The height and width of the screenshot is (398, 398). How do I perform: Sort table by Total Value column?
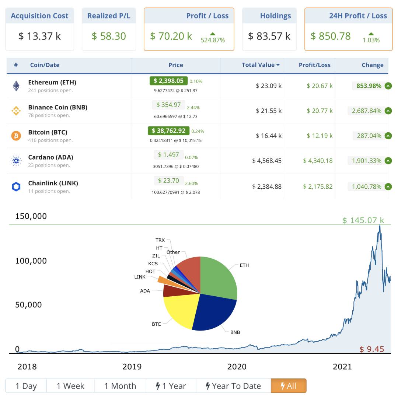[x=260, y=65]
